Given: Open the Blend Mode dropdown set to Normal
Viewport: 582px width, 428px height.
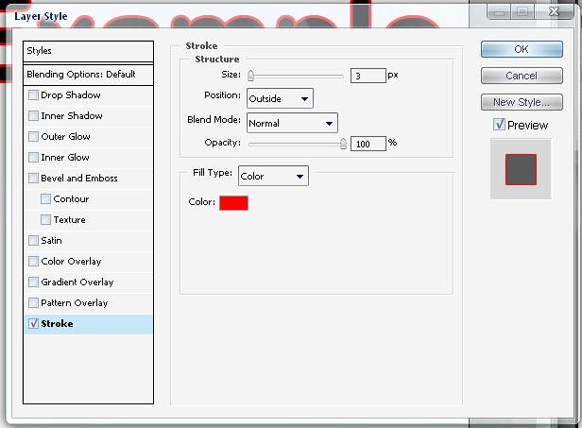Looking at the screenshot, I should 292,123.
